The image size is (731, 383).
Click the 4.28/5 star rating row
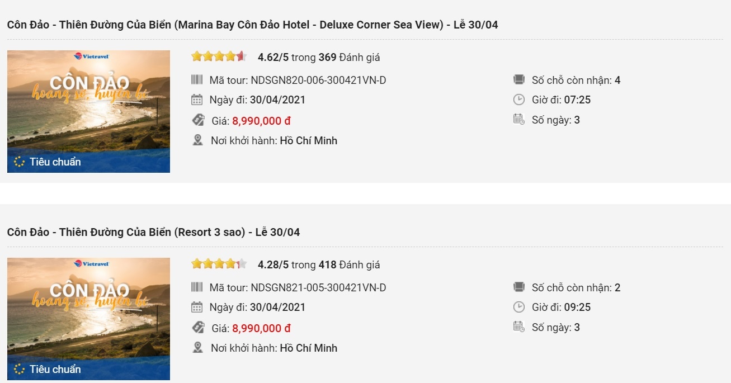[285, 264]
